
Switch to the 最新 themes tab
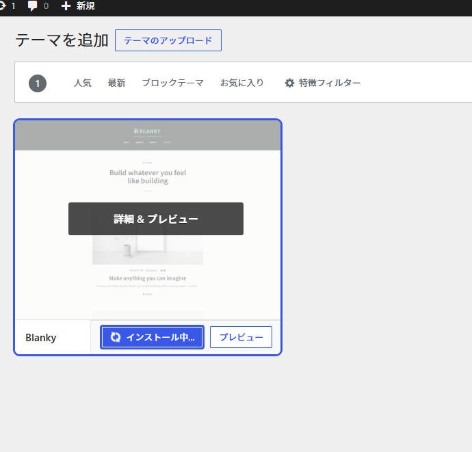point(116,83)
